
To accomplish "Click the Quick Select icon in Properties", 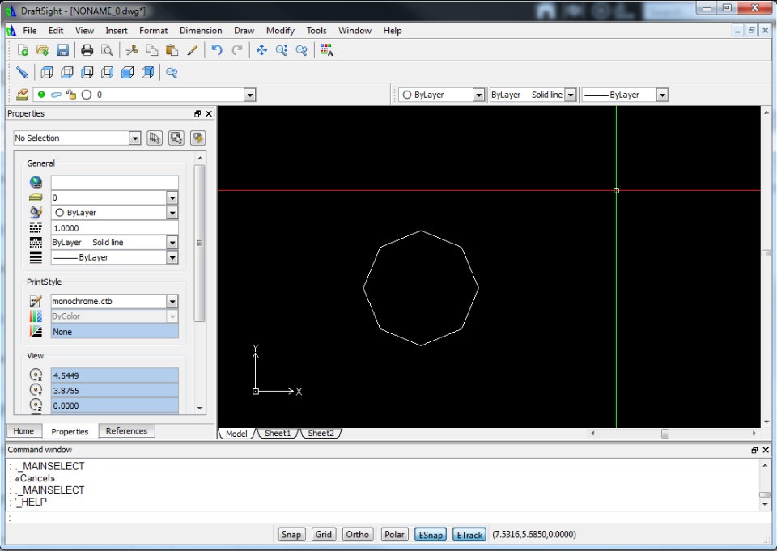I will tap(197, 138).
